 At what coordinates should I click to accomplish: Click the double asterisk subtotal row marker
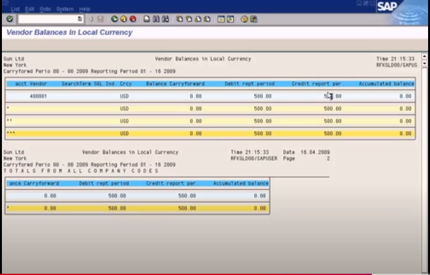coord(10,121)
